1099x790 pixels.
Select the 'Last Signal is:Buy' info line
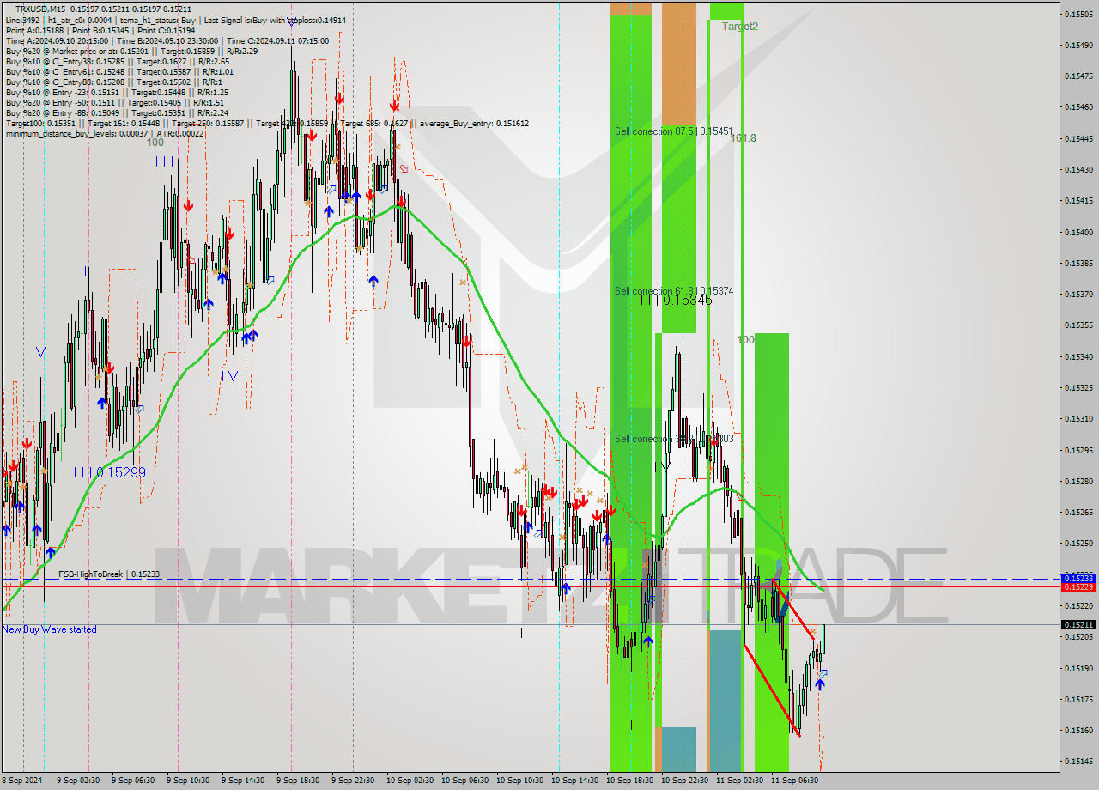[176, 20]
